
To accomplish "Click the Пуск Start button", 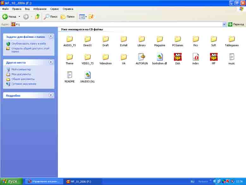I will (11, 182).
